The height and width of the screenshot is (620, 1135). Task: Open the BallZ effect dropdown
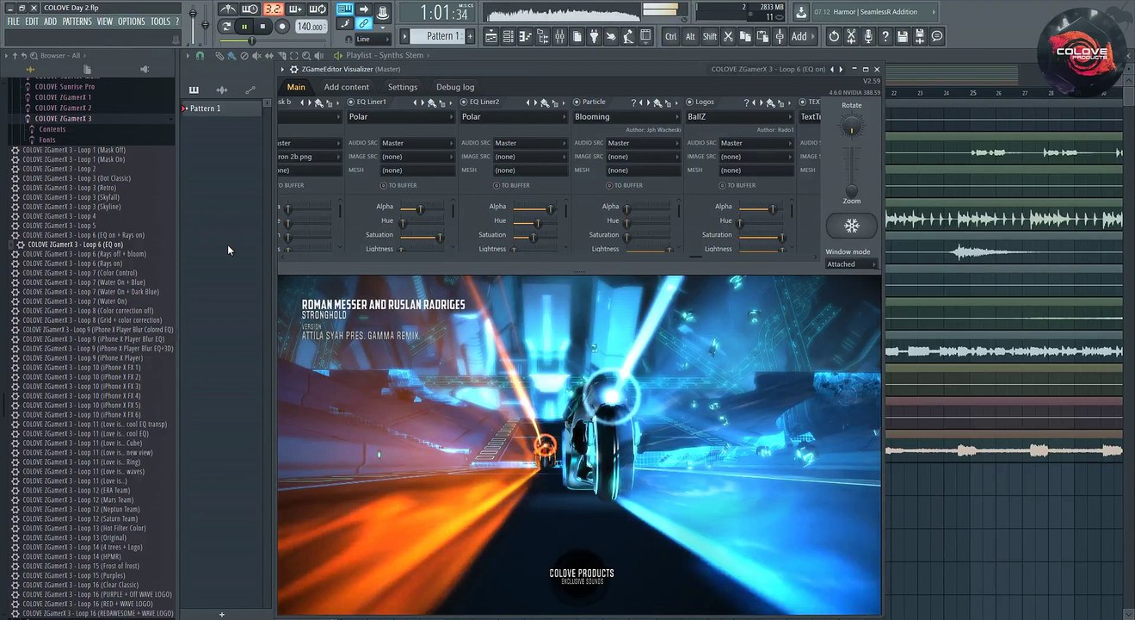(738, 117)
